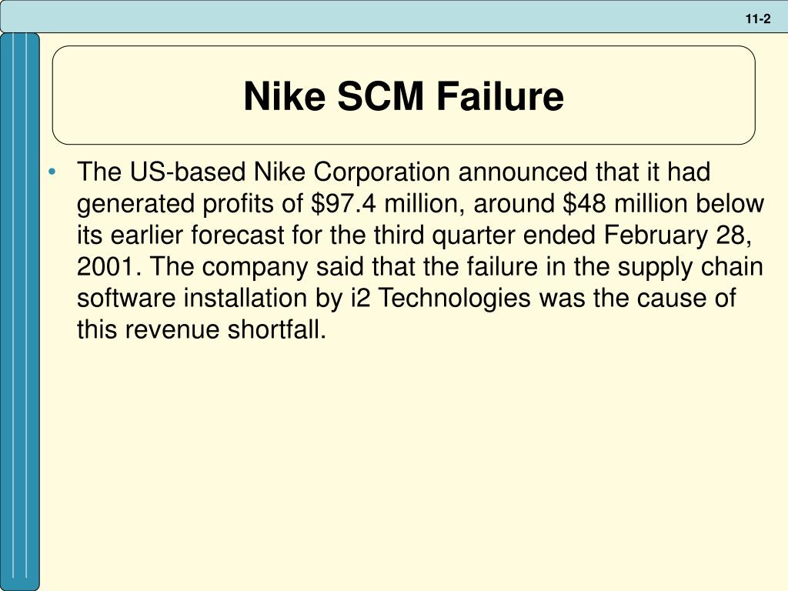Select the text "February 28,"
Screen dimensions: 788x591
pyautogui.click(x=679, y=235)
